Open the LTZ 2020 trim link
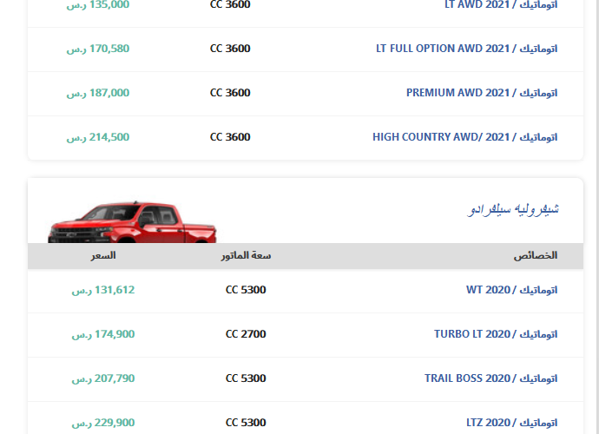Image resolution: width=599 pixels, height=434 pixels. [511, 423]
